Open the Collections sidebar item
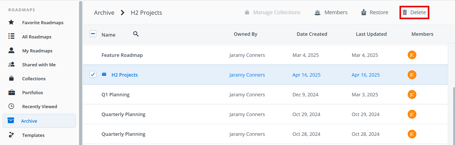The image size is (455, 145). click(34, 79)
